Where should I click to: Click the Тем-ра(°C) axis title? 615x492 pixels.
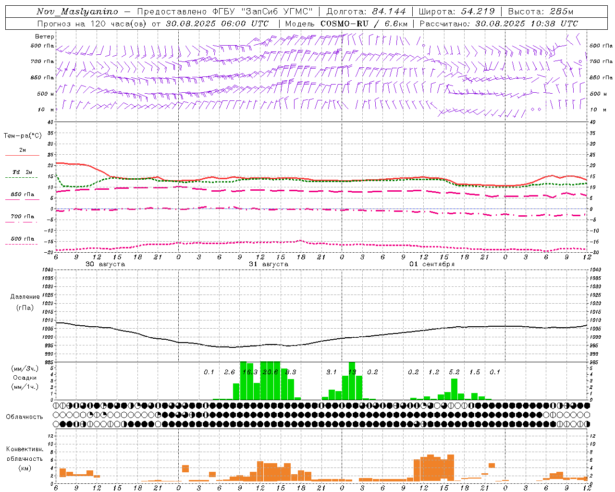[23, 136]
